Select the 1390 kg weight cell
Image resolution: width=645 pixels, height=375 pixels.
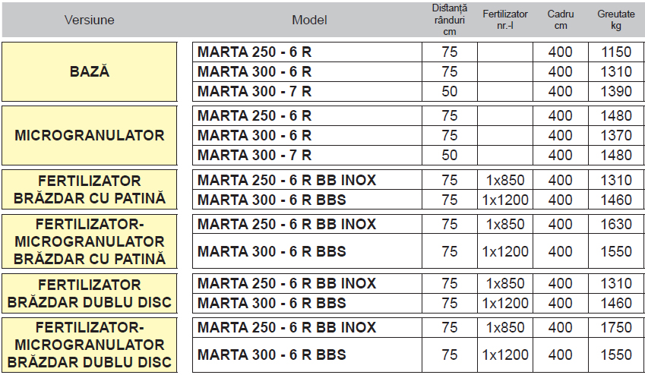615,92
